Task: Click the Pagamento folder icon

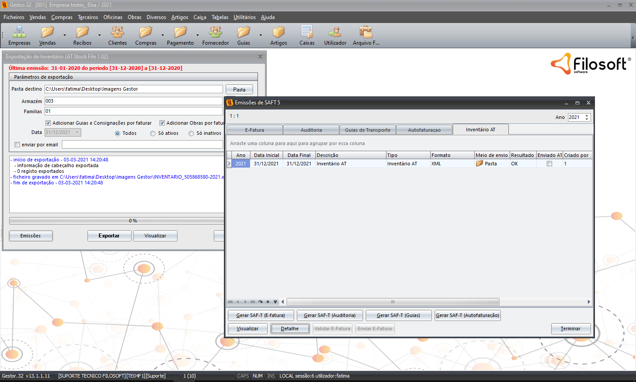Action: click(180, 32)
